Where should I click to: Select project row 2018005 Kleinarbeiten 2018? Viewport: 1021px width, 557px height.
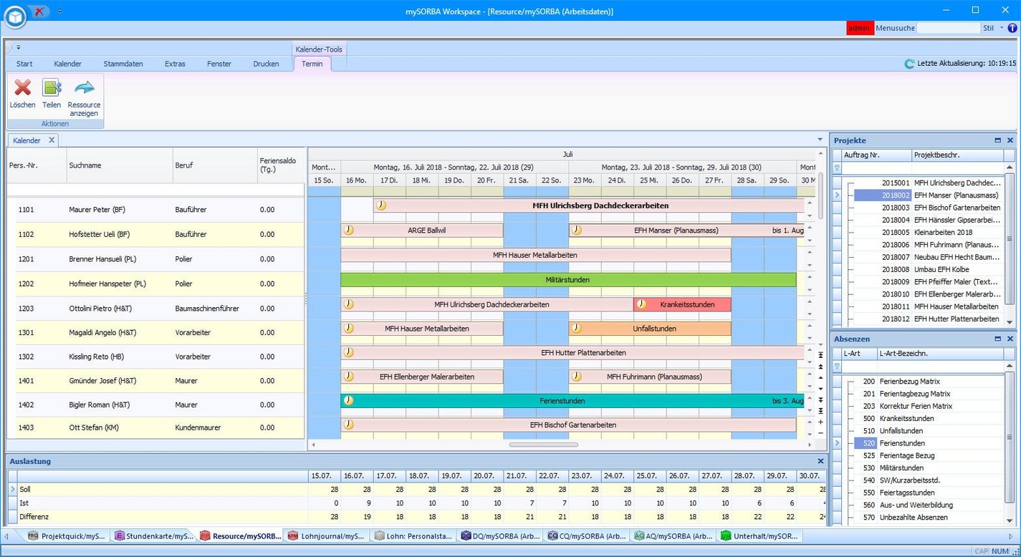pyautogui.click(x=924, y=232)
